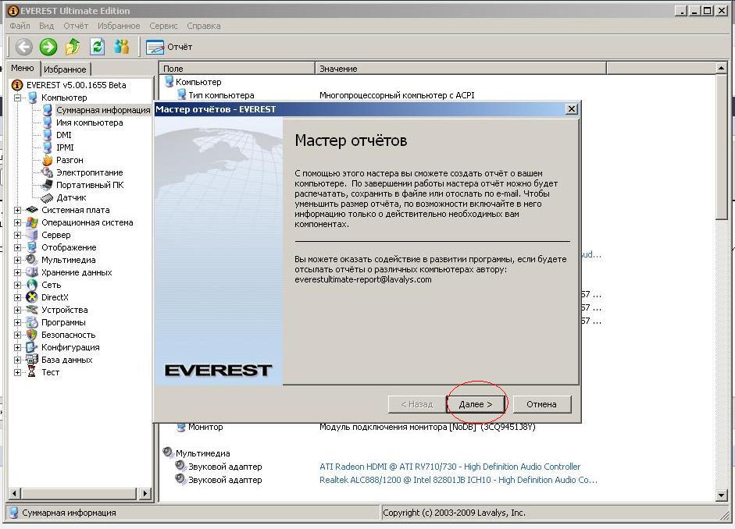Click the gray back arrow toolbar icon
Screen dimensions: 735x529
[x=23, y=47]
